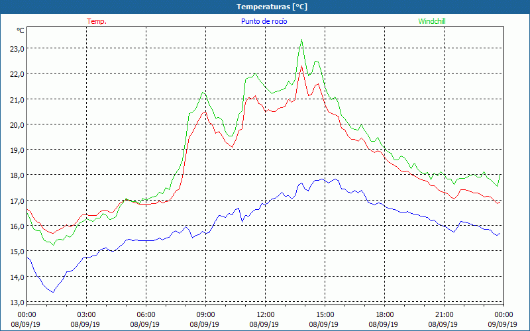Image resolution: width=530 pixels, height=331 pixels.
Task: Click the blue dew point minimum near 01:00
Action: (x=53, y=292)
